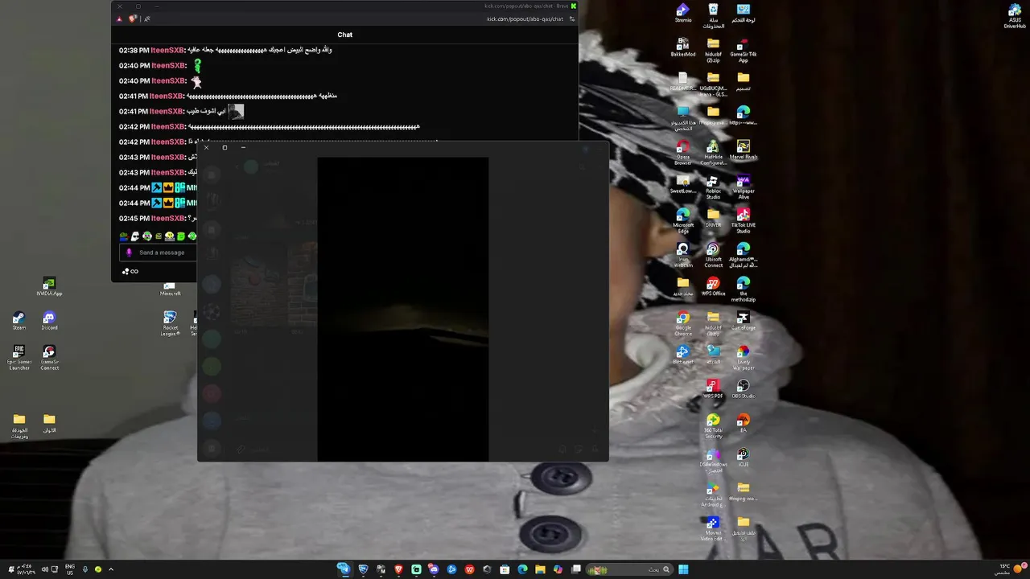Open the BakkesMod desktop shortcut

(683, 47)
